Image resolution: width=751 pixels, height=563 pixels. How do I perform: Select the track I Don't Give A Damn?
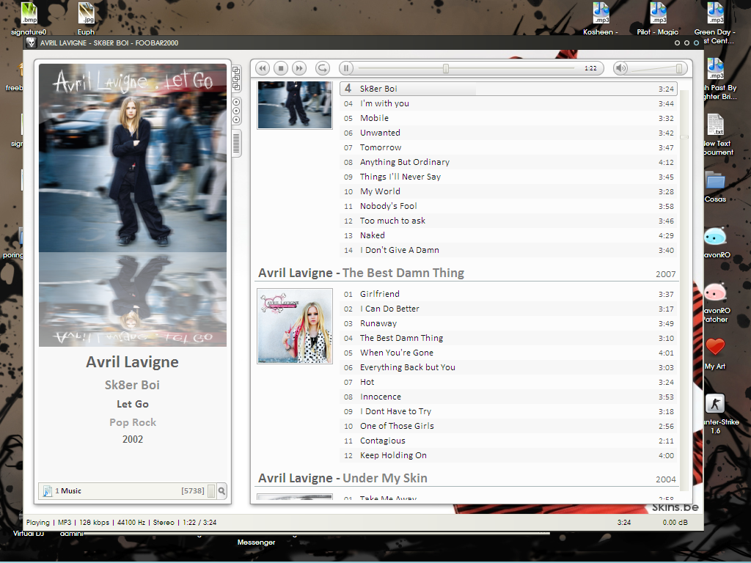(x=509, y=250)
